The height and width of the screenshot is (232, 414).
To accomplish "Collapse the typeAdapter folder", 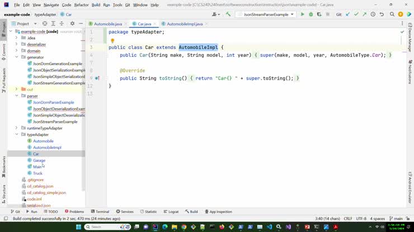I will tap(16, 134).
